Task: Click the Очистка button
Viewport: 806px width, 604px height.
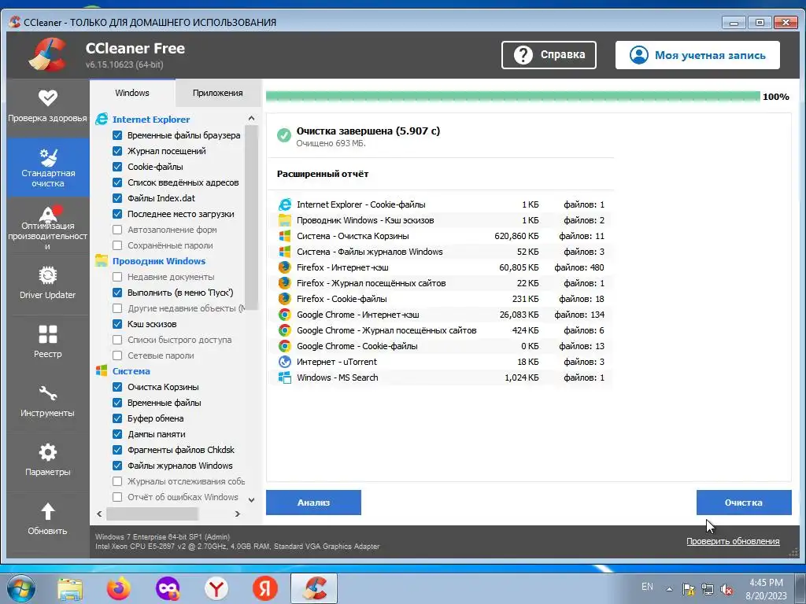Action: 744,503
